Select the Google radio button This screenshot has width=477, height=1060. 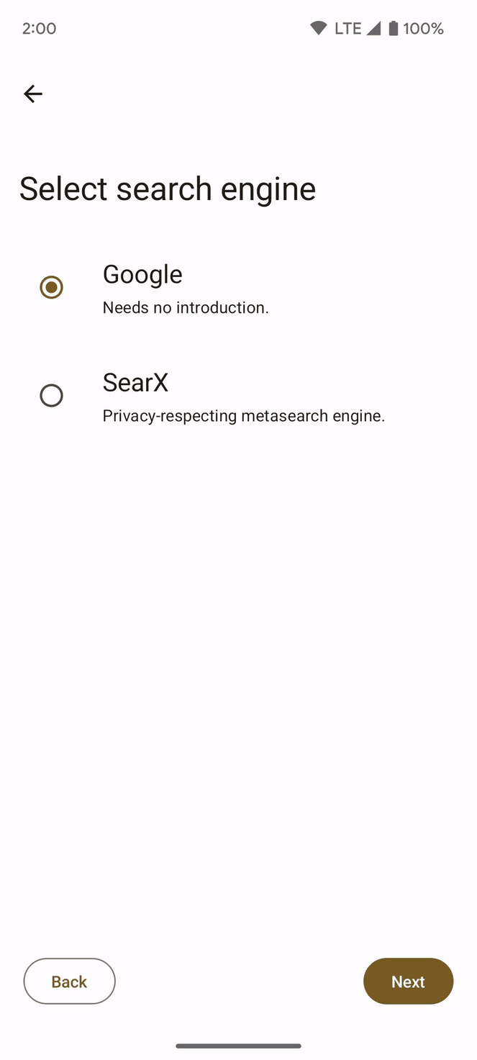tap(51, 287)
